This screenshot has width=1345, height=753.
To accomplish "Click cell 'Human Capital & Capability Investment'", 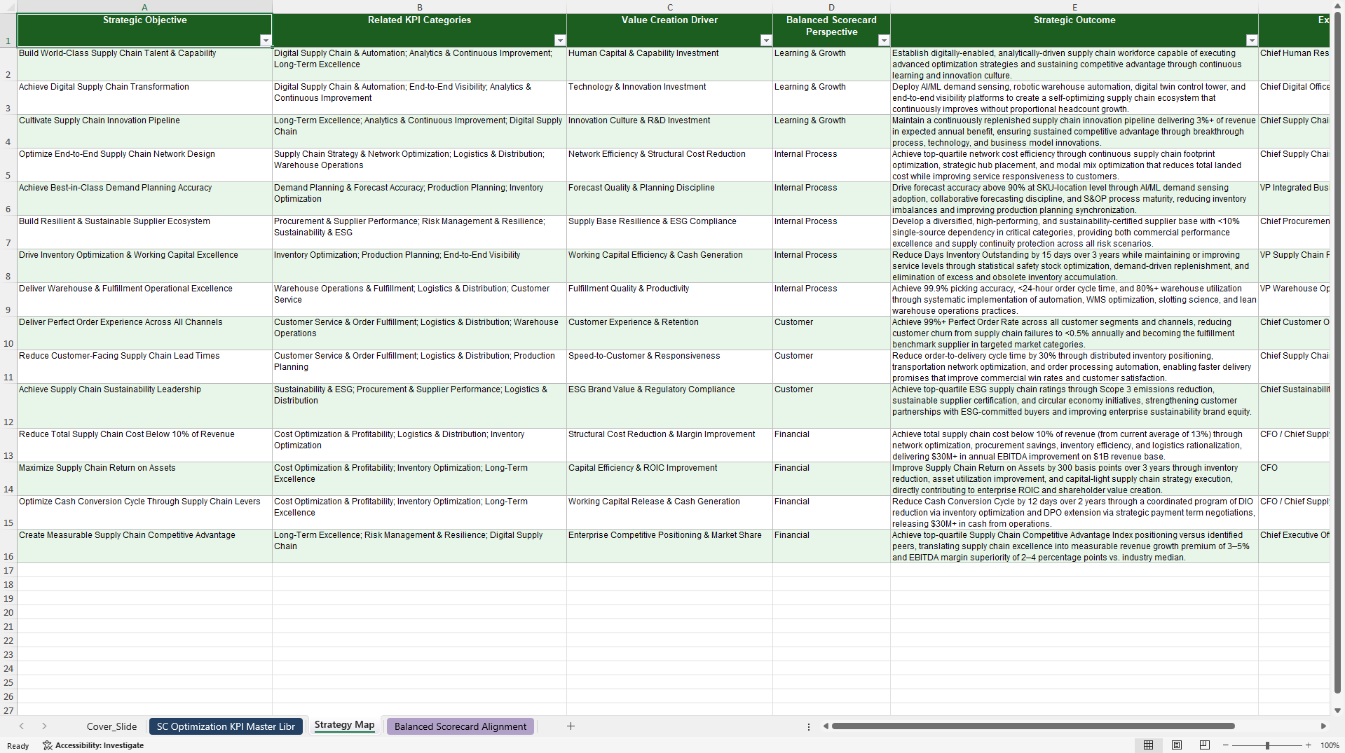I will click(x=669, y=64).
